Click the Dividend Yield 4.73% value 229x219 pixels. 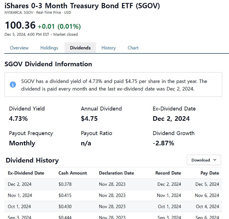pos(18,118)
